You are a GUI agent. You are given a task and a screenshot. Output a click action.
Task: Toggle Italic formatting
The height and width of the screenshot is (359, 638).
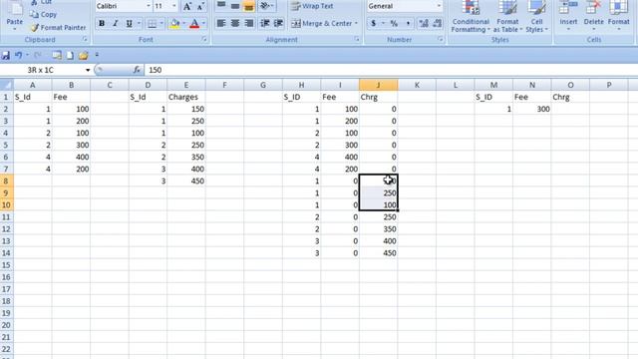pyautogui.click(x=116, y=23)
